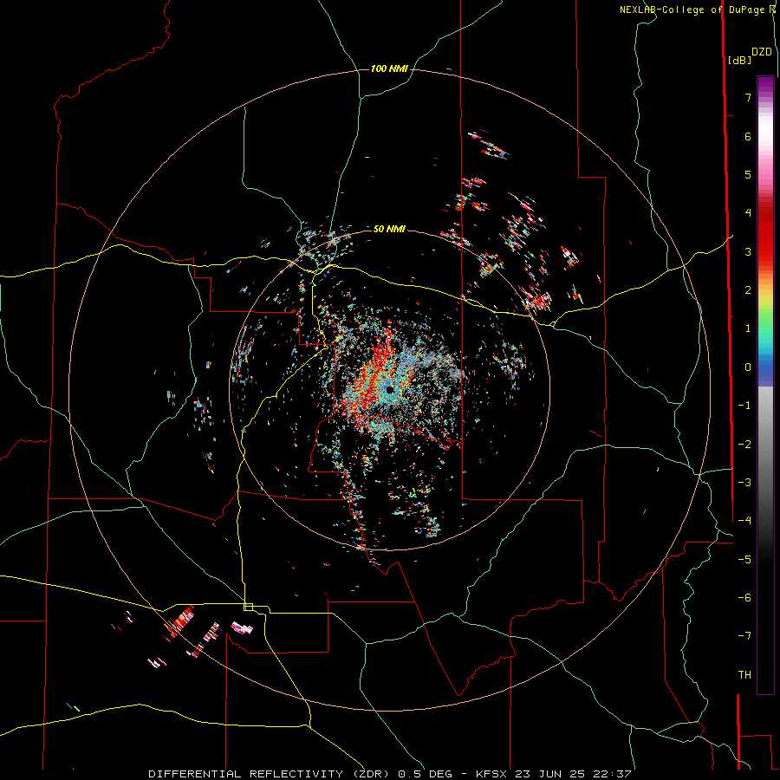This screenshot has width=780, height=780.
Task: Click the -3 value on color scale
Action: click(x=744, y=483)
